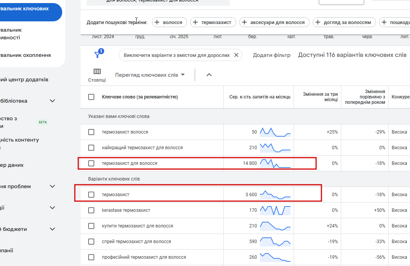Add догляд за волоссям search term
This screenshot has width=410, height=266.
coord(344,23)
